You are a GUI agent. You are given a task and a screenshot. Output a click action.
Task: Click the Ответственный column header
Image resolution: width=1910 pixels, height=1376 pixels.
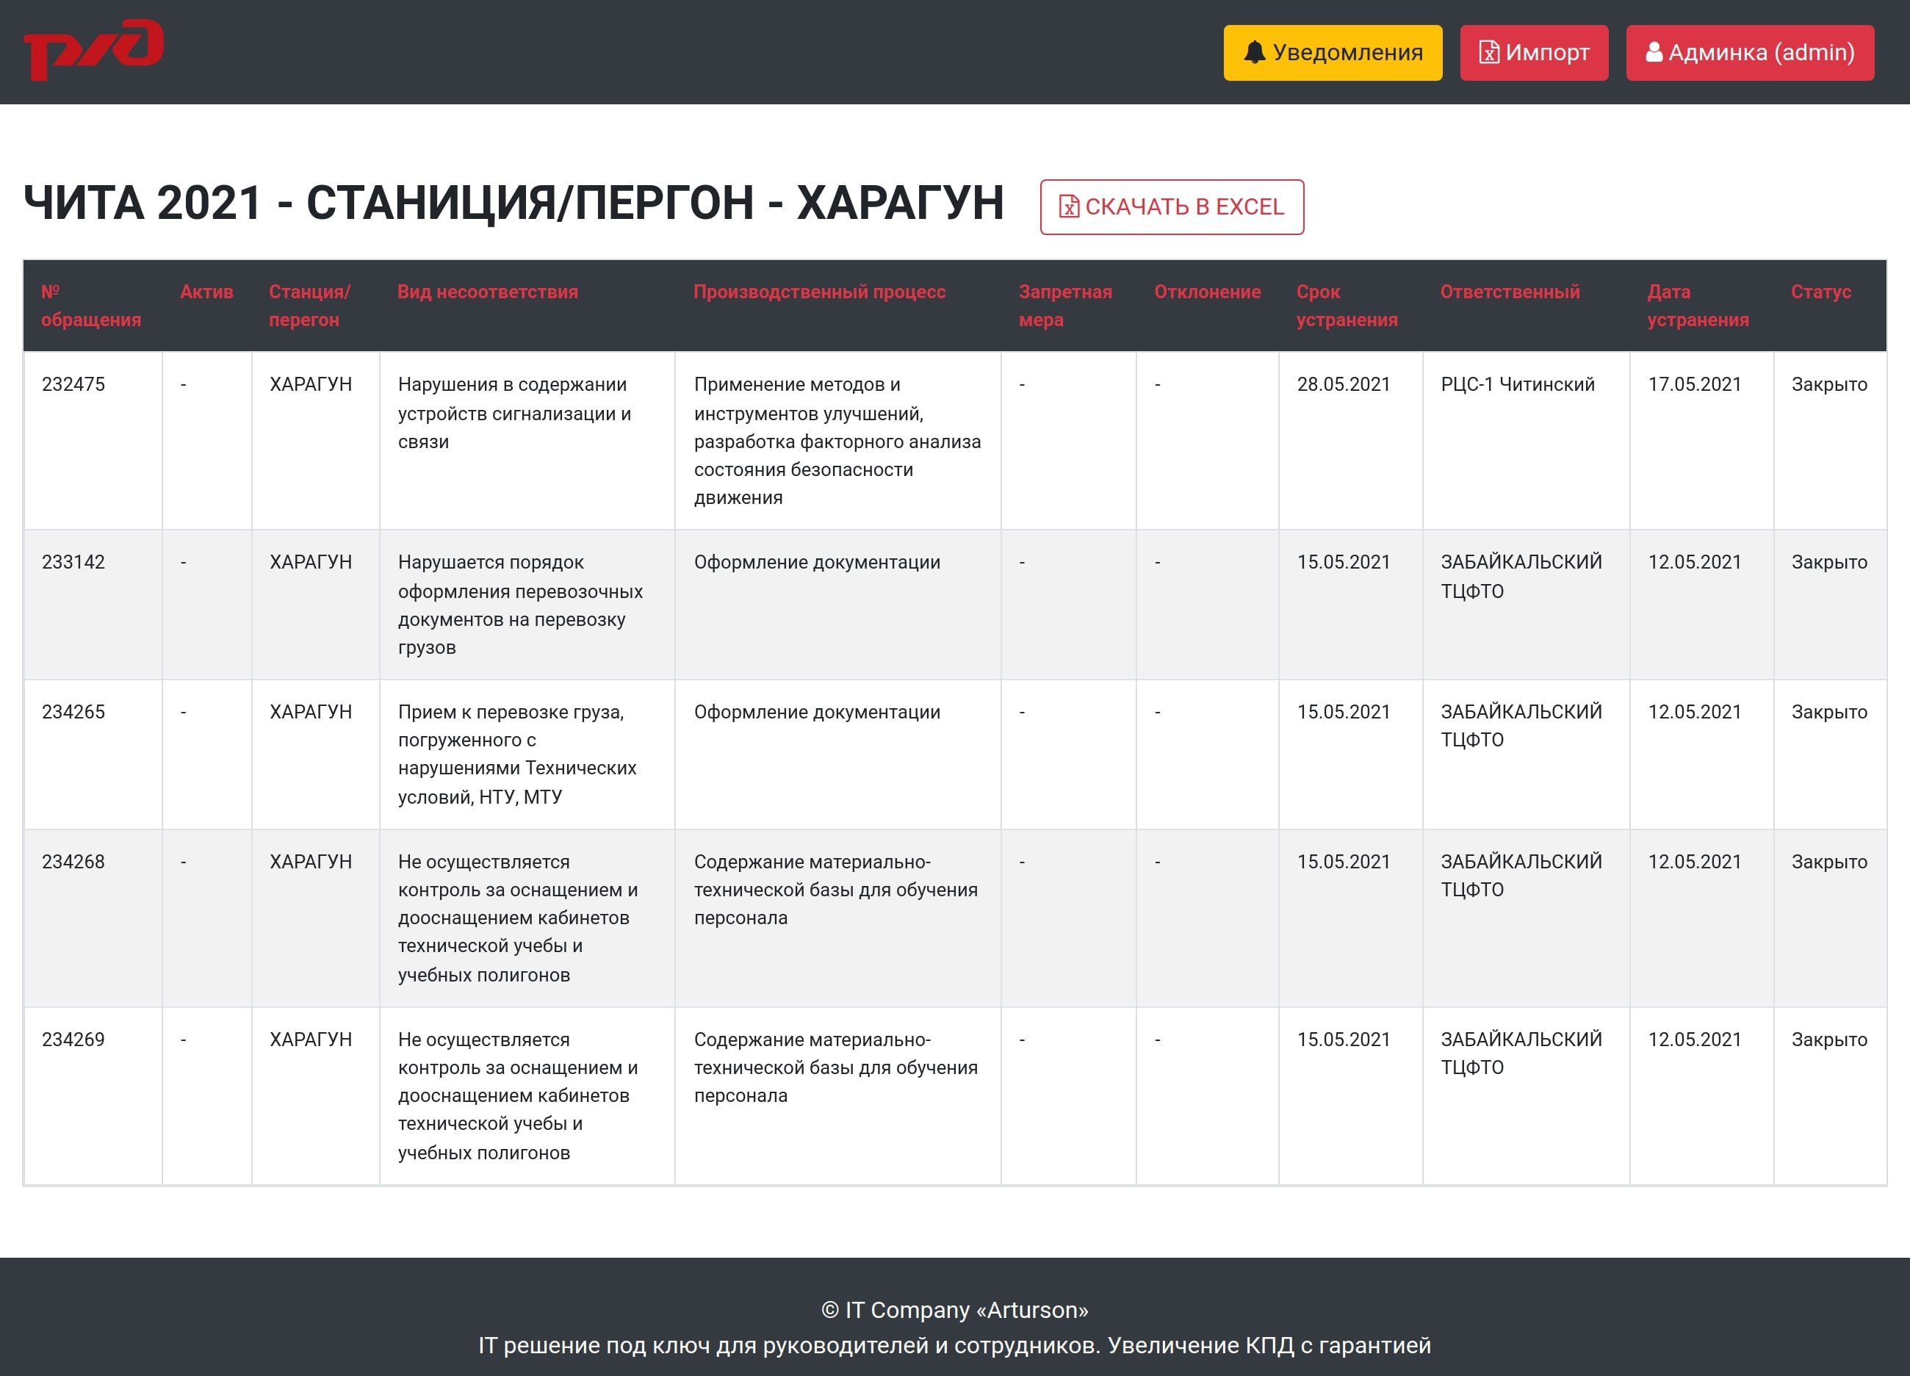pyautogui.click(x=1509, y=292)
